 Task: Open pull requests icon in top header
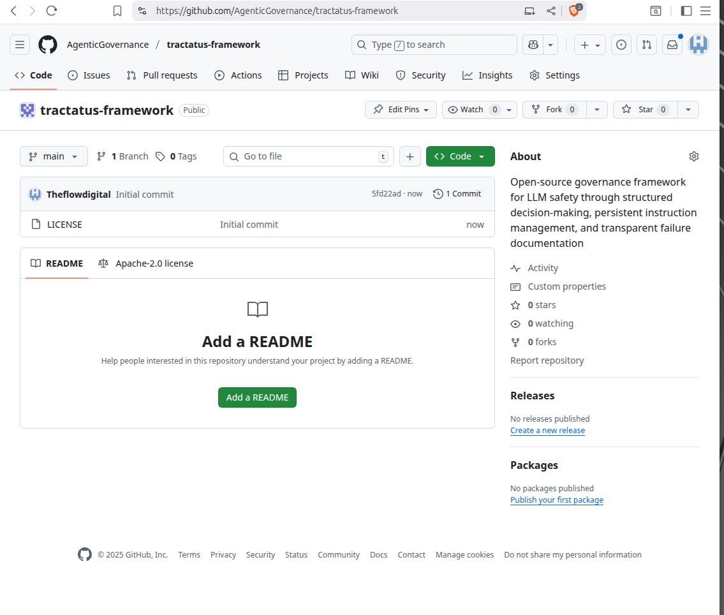(647, 45)
